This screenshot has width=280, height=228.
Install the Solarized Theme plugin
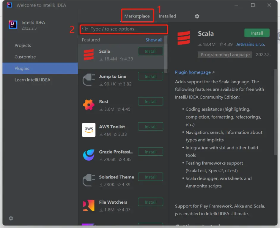point(150,177)
